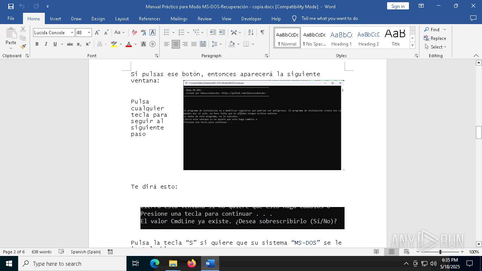Increase paragraph indent
482x271 pixels.
click(222, 33)
